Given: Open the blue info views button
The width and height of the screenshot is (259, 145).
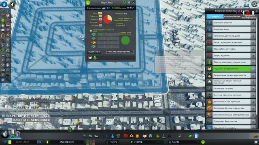Looking at the screenshot, I should click(x=4, y=4).
